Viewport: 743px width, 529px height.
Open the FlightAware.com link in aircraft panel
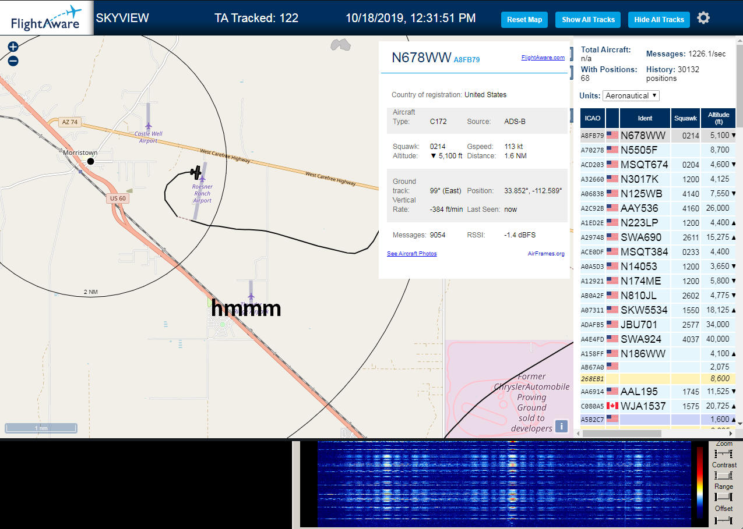point(543,58)
